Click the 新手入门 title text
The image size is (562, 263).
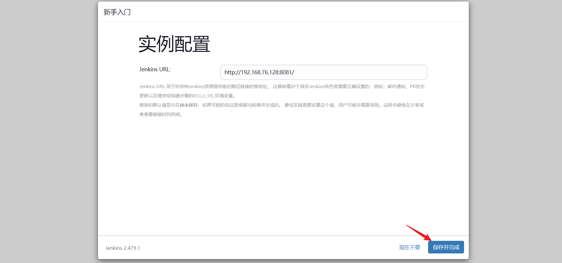pyautogui.click(x=117, y=12)
